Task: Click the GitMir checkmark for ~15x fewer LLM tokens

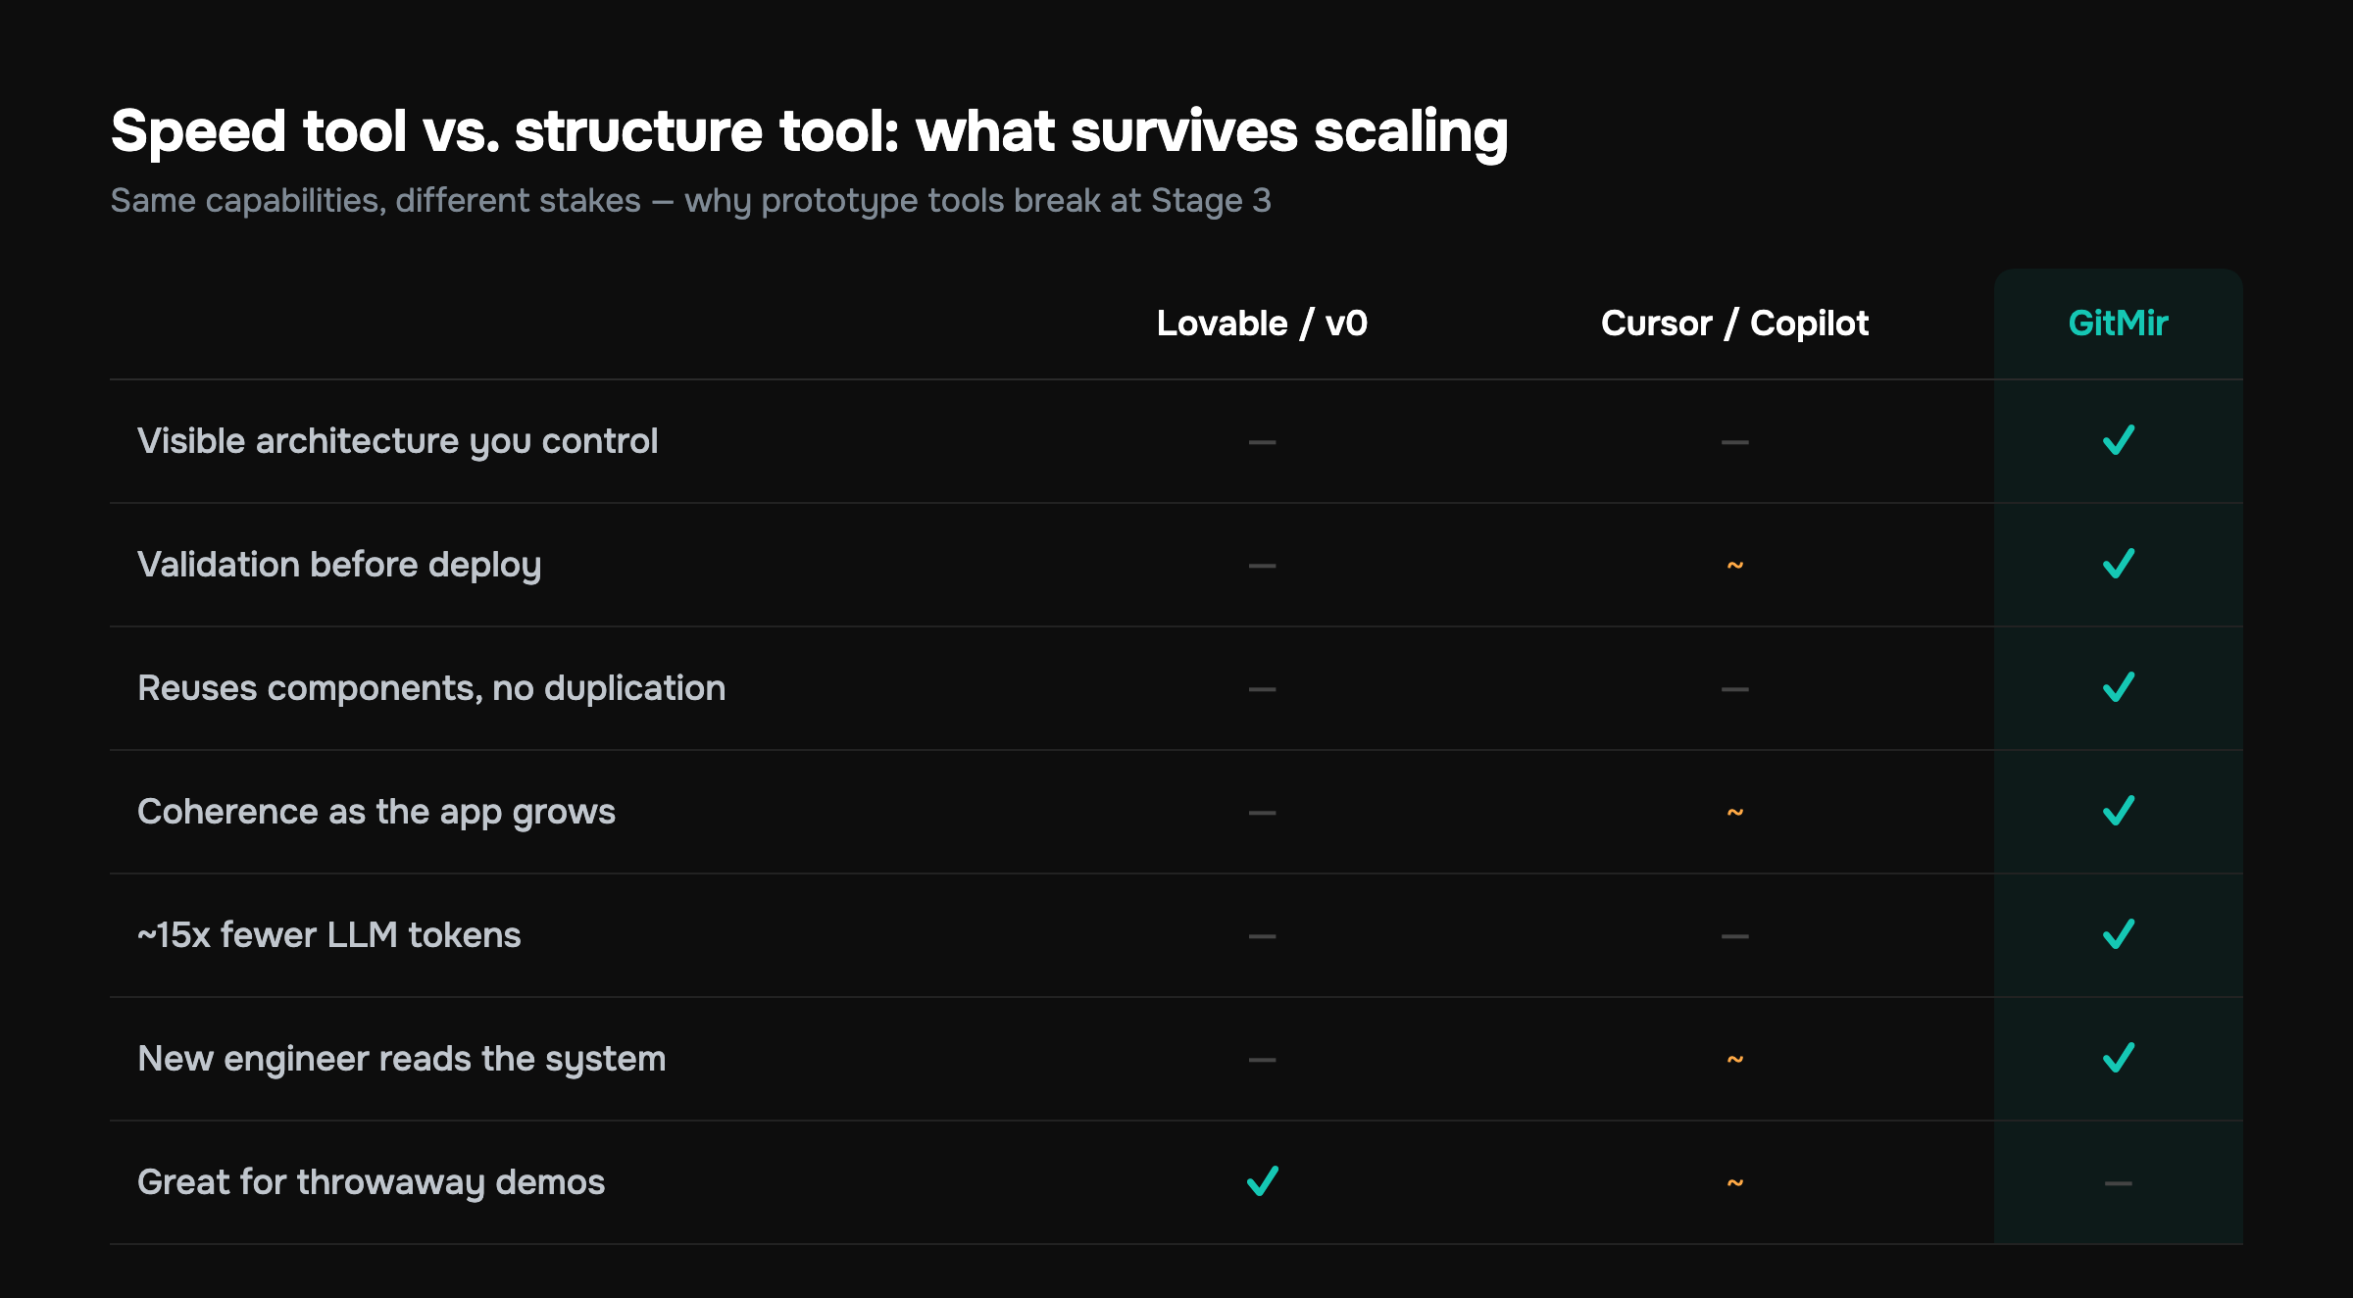Action: point(2118,934)
